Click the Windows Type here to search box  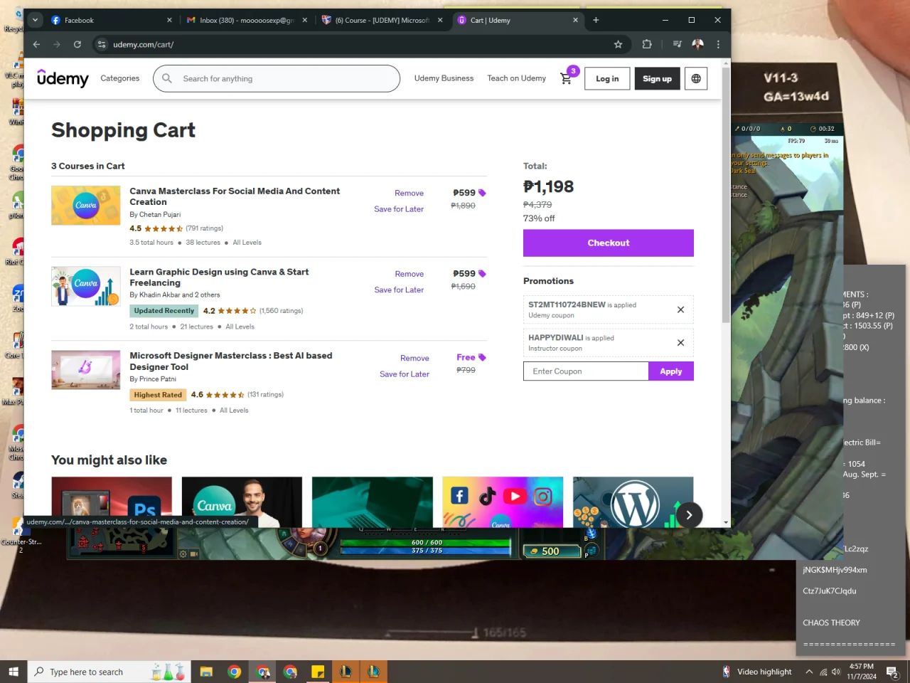click(109, 672)
